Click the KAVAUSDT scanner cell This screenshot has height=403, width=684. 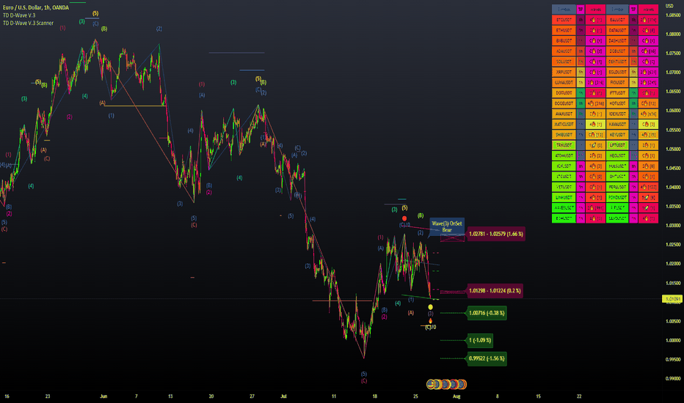tap(617, 124)
